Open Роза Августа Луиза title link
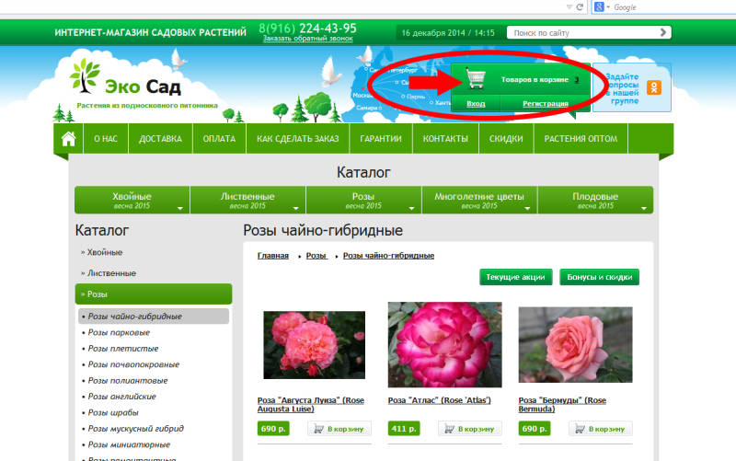The height and width of the screenshot is (461, 736). [311, 405]
